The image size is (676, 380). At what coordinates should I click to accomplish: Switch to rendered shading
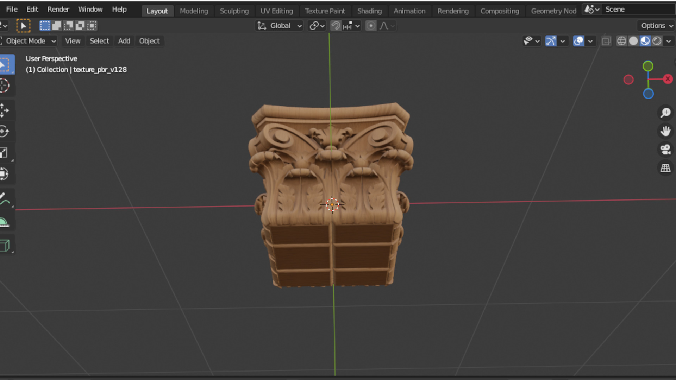click(657, 41)
